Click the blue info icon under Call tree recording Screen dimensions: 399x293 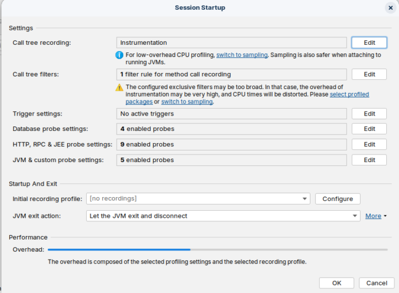click(120, 55)
